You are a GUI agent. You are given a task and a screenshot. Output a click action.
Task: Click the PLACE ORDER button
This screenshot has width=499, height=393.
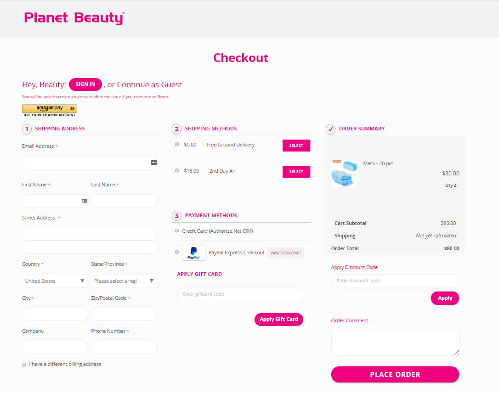tap(395, 374)
